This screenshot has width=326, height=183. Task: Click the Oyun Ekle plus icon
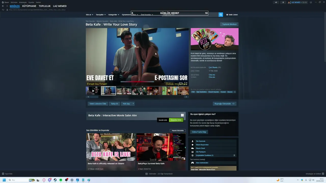pos(3,174)
